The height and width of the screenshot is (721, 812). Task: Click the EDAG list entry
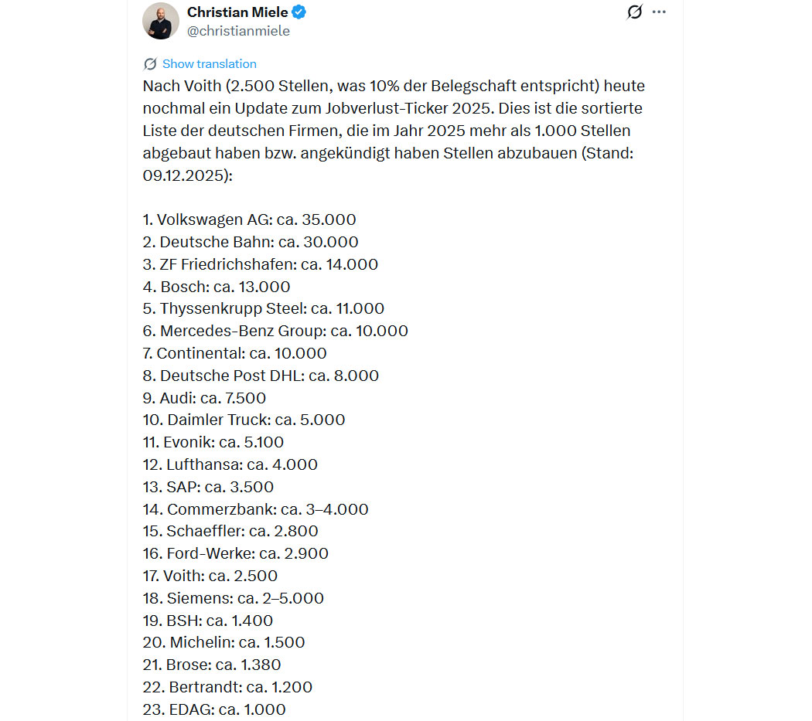click(214, 709)
